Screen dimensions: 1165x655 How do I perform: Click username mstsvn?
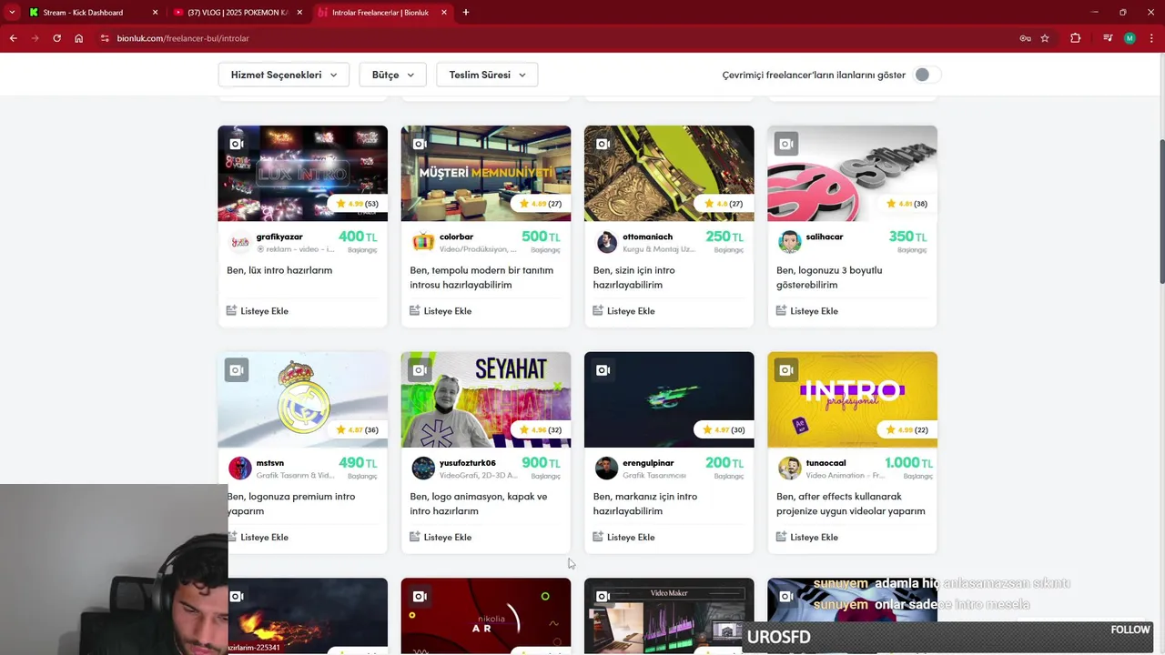[270, 463]
